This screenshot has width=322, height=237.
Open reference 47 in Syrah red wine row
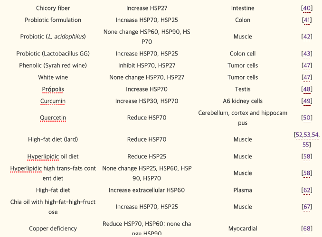(x=307, y=65)
